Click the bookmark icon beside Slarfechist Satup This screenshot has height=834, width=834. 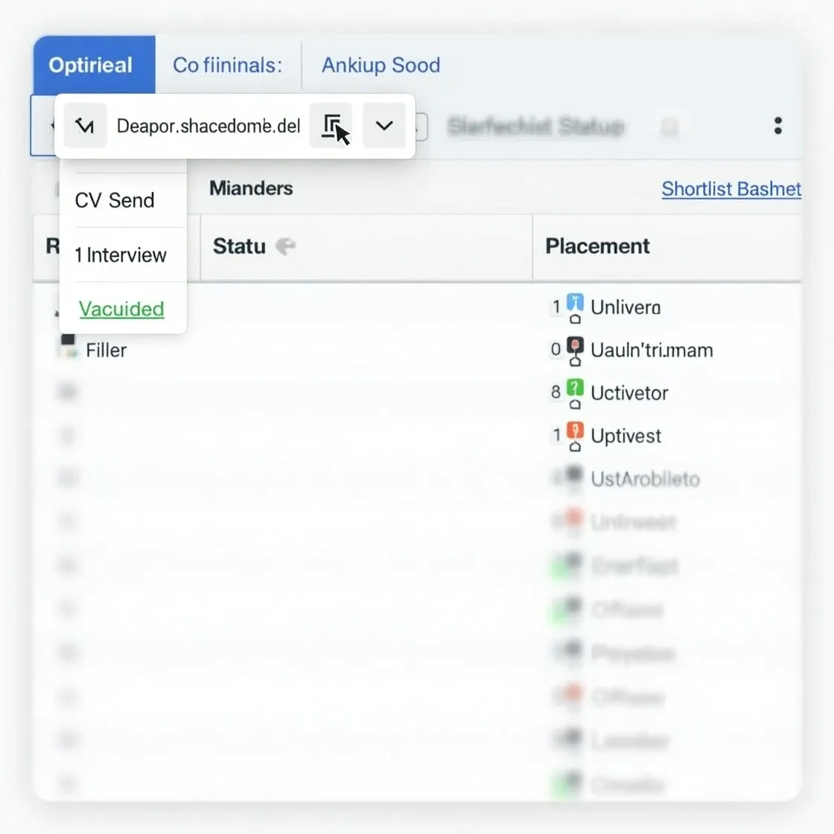pos(669,127)
